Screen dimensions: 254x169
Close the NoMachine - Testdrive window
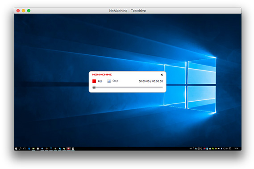pyautogui.click(x=18, y=11)
